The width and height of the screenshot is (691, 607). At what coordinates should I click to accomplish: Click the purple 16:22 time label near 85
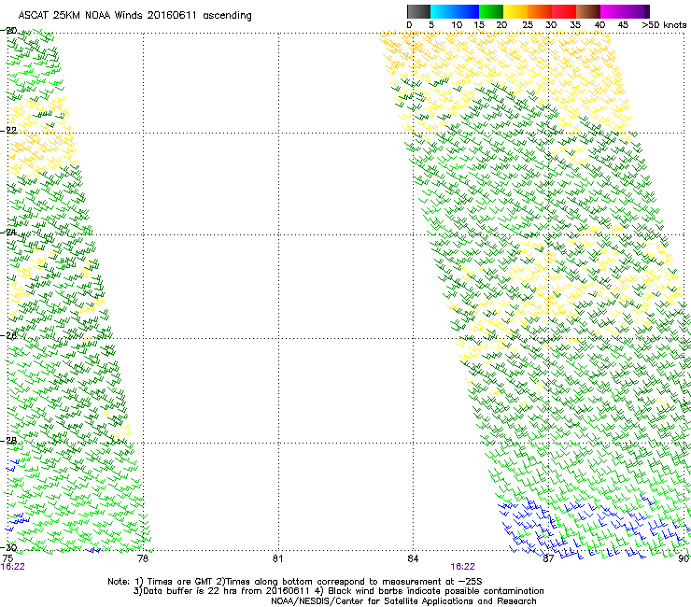tap(463, 567)
